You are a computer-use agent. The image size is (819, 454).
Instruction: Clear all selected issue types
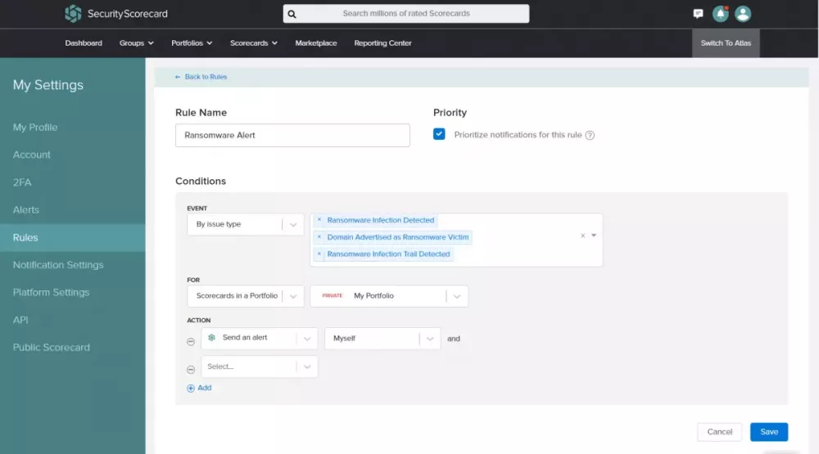tap(583, 236)
